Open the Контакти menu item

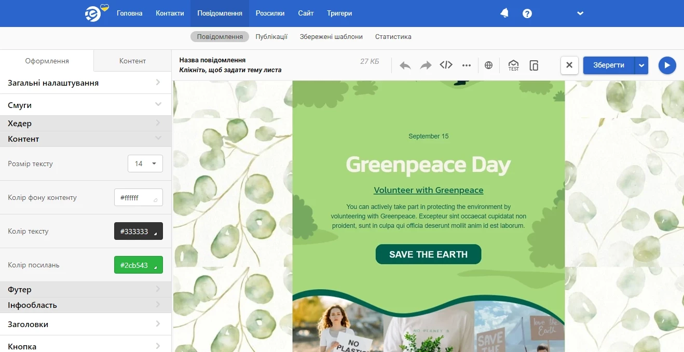coord(170,13)
